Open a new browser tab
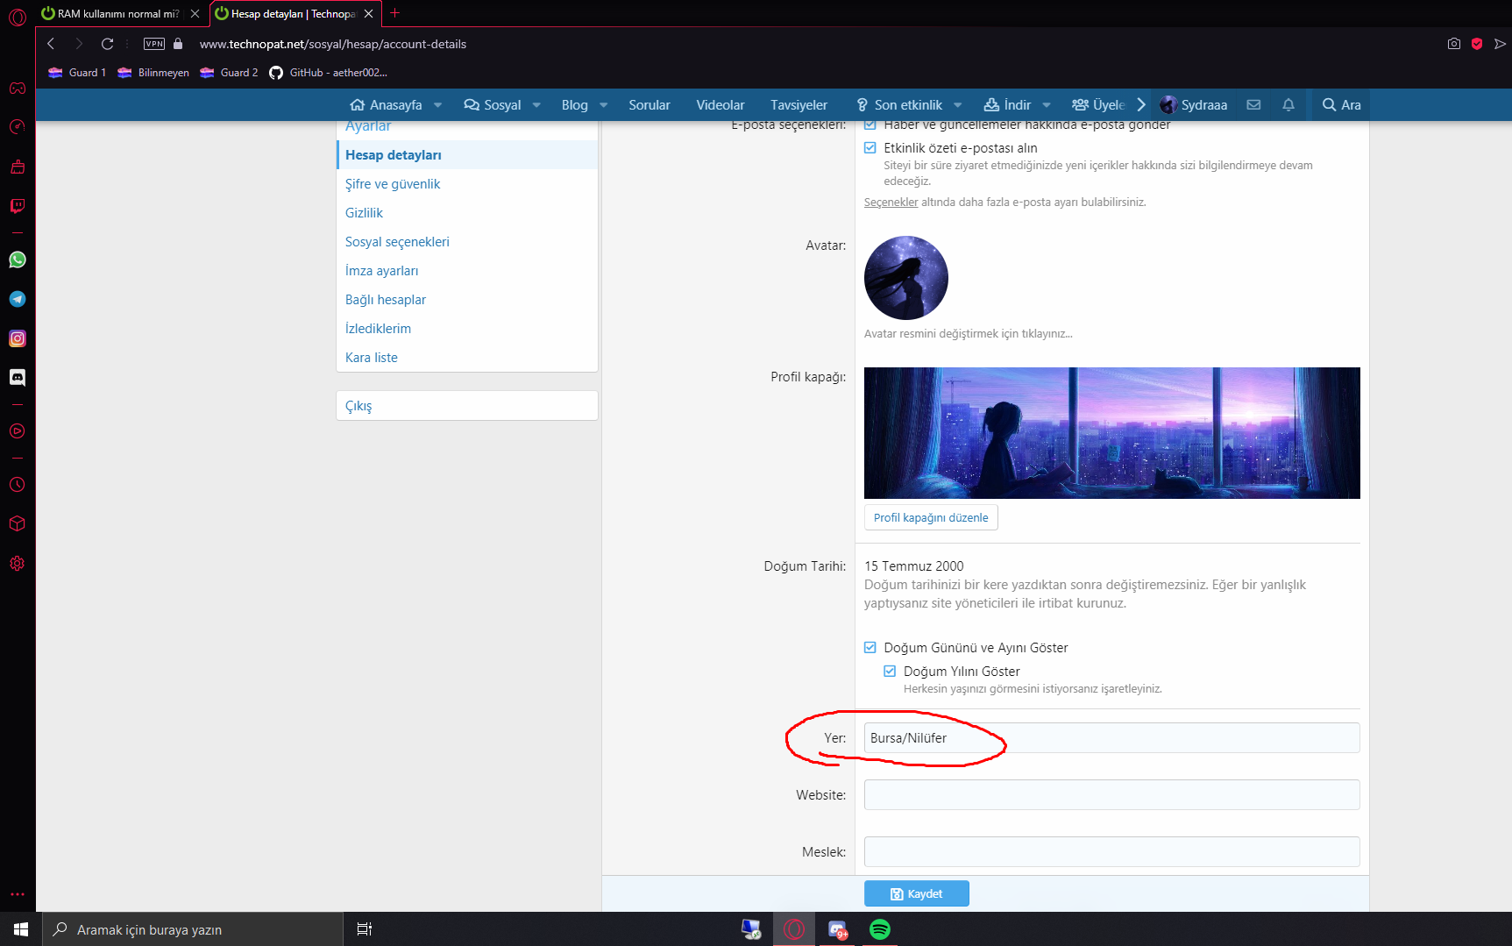 click(x=394, y=13)
